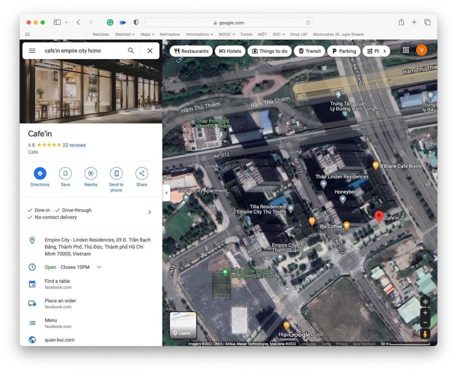The height and width of the screenshot is (372, 457).
Task: Open the account avatar labeled V
Action: [x=421, y=50]
